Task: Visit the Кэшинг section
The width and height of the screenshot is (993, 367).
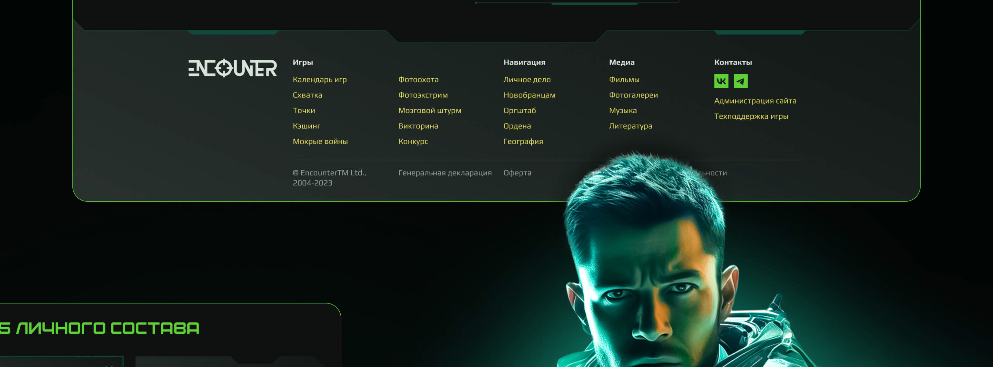Action: pos(307,126)
